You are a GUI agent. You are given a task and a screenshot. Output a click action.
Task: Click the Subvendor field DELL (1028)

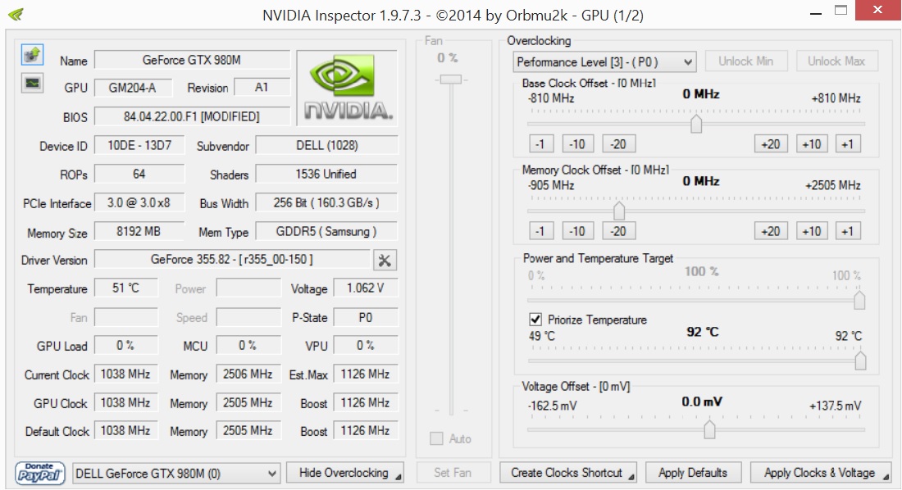(326, 146)
